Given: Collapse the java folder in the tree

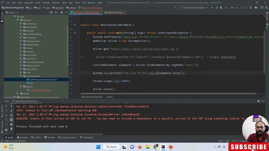Looking at the screenshot, I should 15,17.
